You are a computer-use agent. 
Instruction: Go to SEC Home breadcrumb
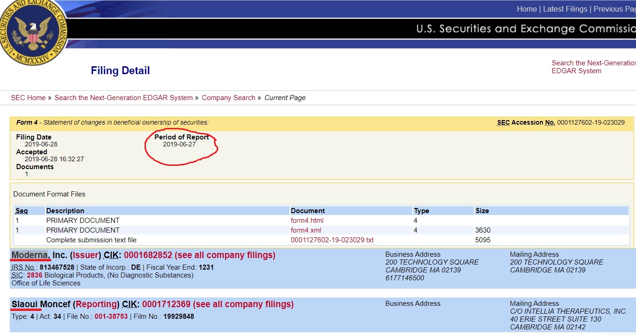pyautogui.click(x=28, y=98)
